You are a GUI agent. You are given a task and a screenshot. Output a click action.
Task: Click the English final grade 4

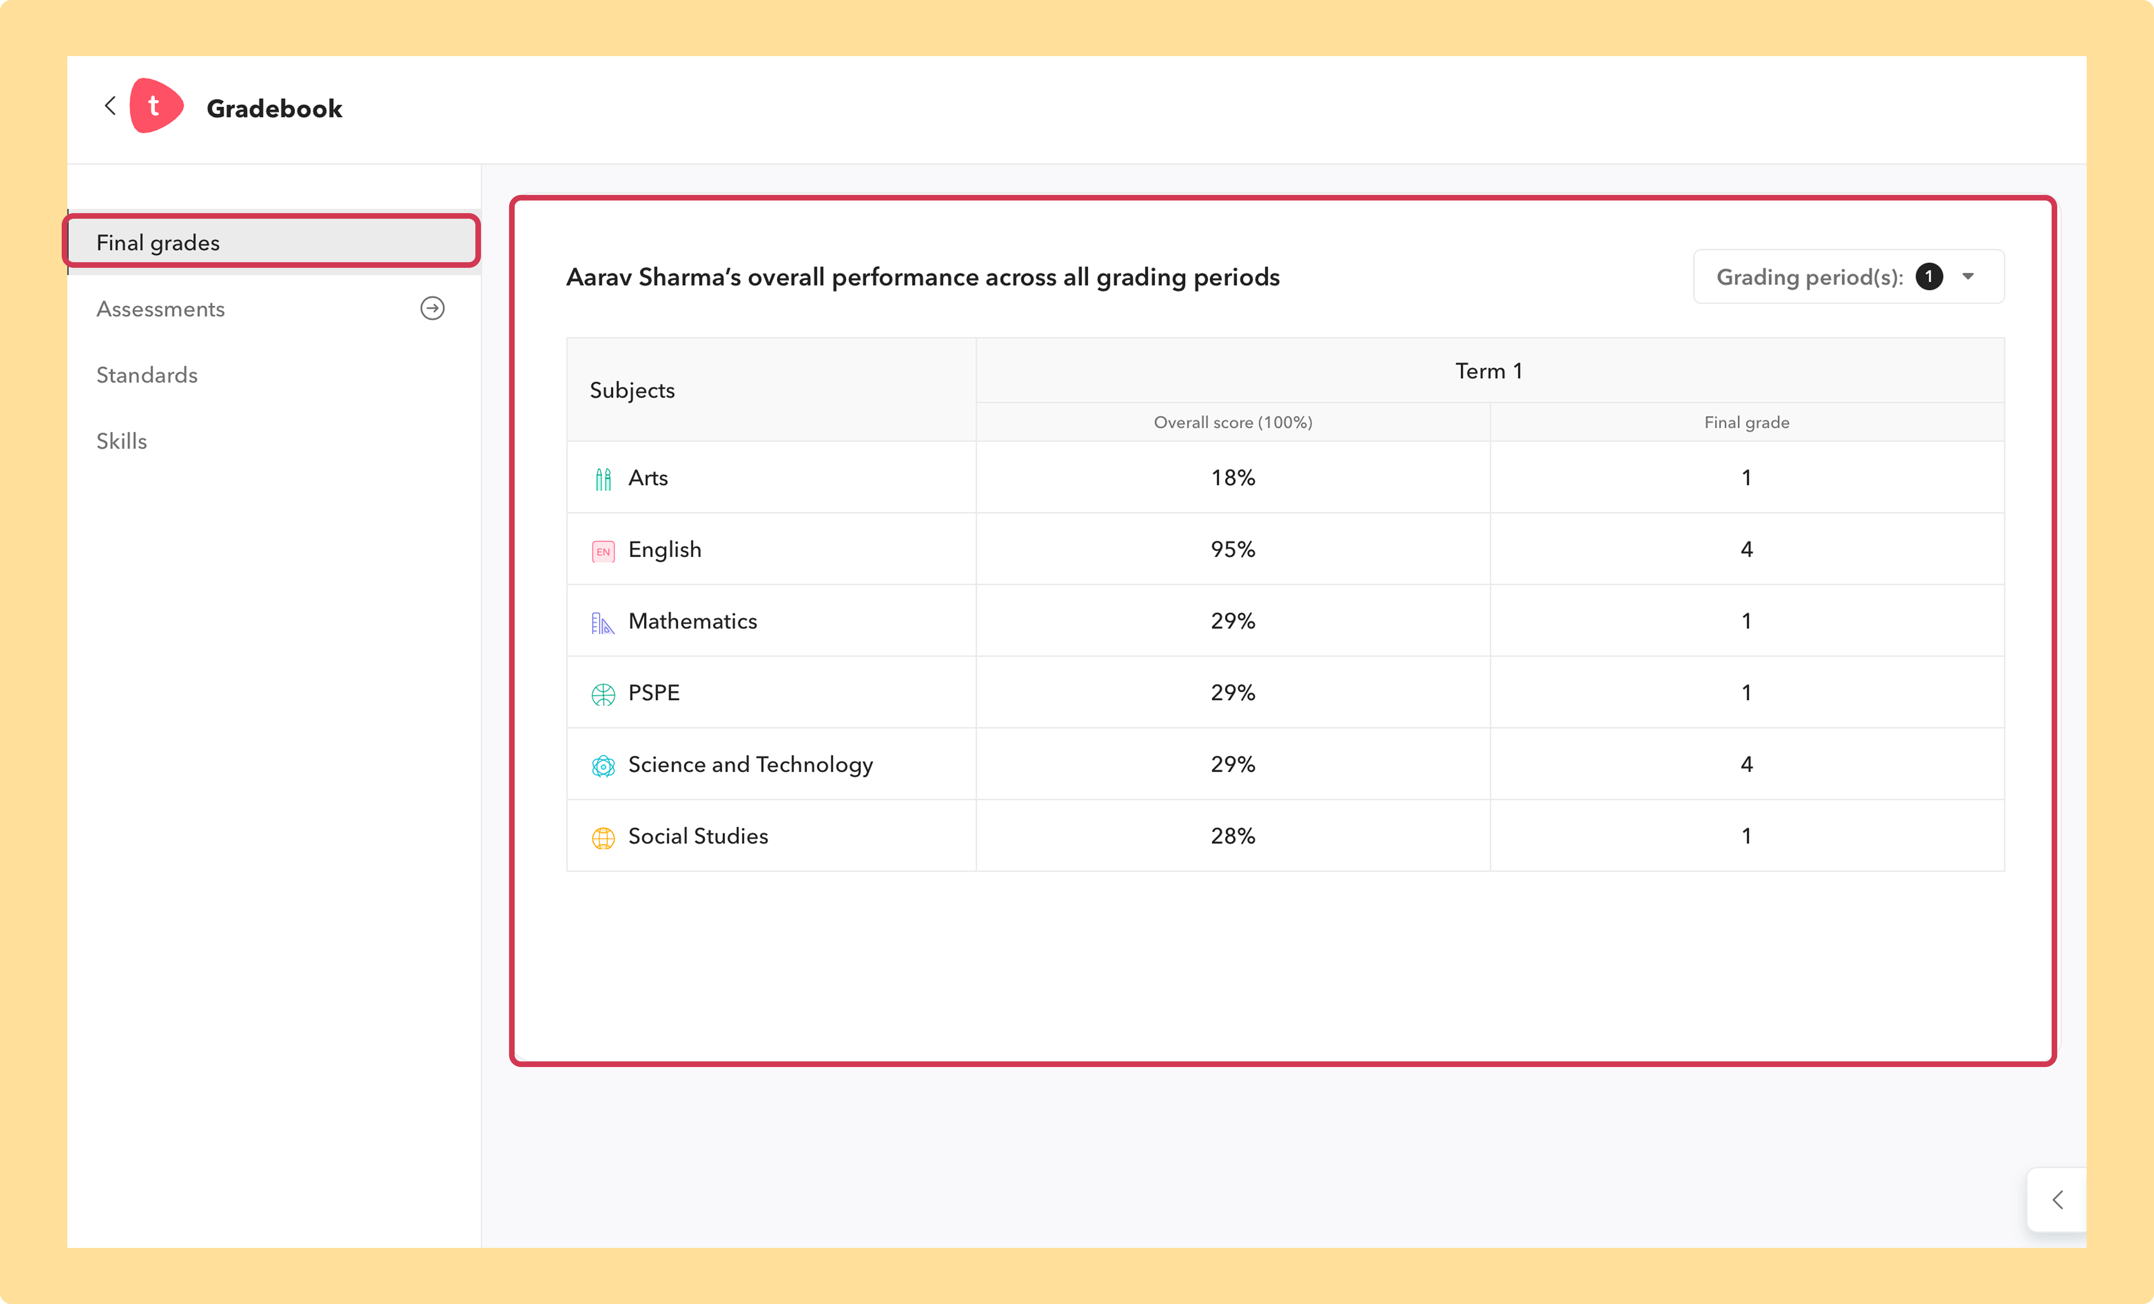[1747, 550]
